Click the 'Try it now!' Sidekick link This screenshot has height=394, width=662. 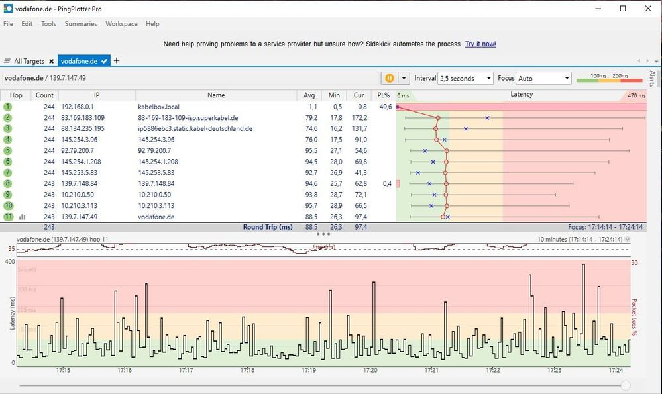pos(480,44)
